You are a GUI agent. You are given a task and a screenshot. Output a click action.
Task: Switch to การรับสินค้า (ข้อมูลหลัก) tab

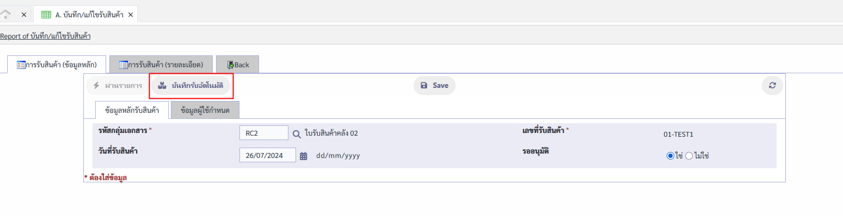57,65
